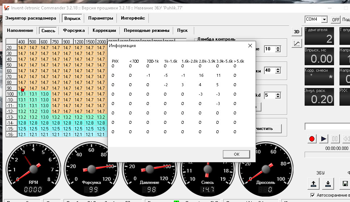Open the line graph view icon
This screenshot has height=202, width=350.
(x=296, y=43)
